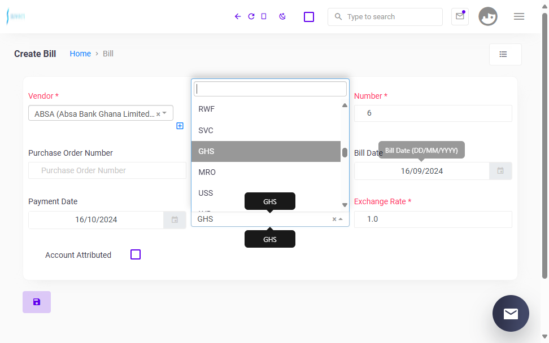The width and height of the screenshot is (549, 343).
Task: Select SVC from currency list
Action: [266, 130]
